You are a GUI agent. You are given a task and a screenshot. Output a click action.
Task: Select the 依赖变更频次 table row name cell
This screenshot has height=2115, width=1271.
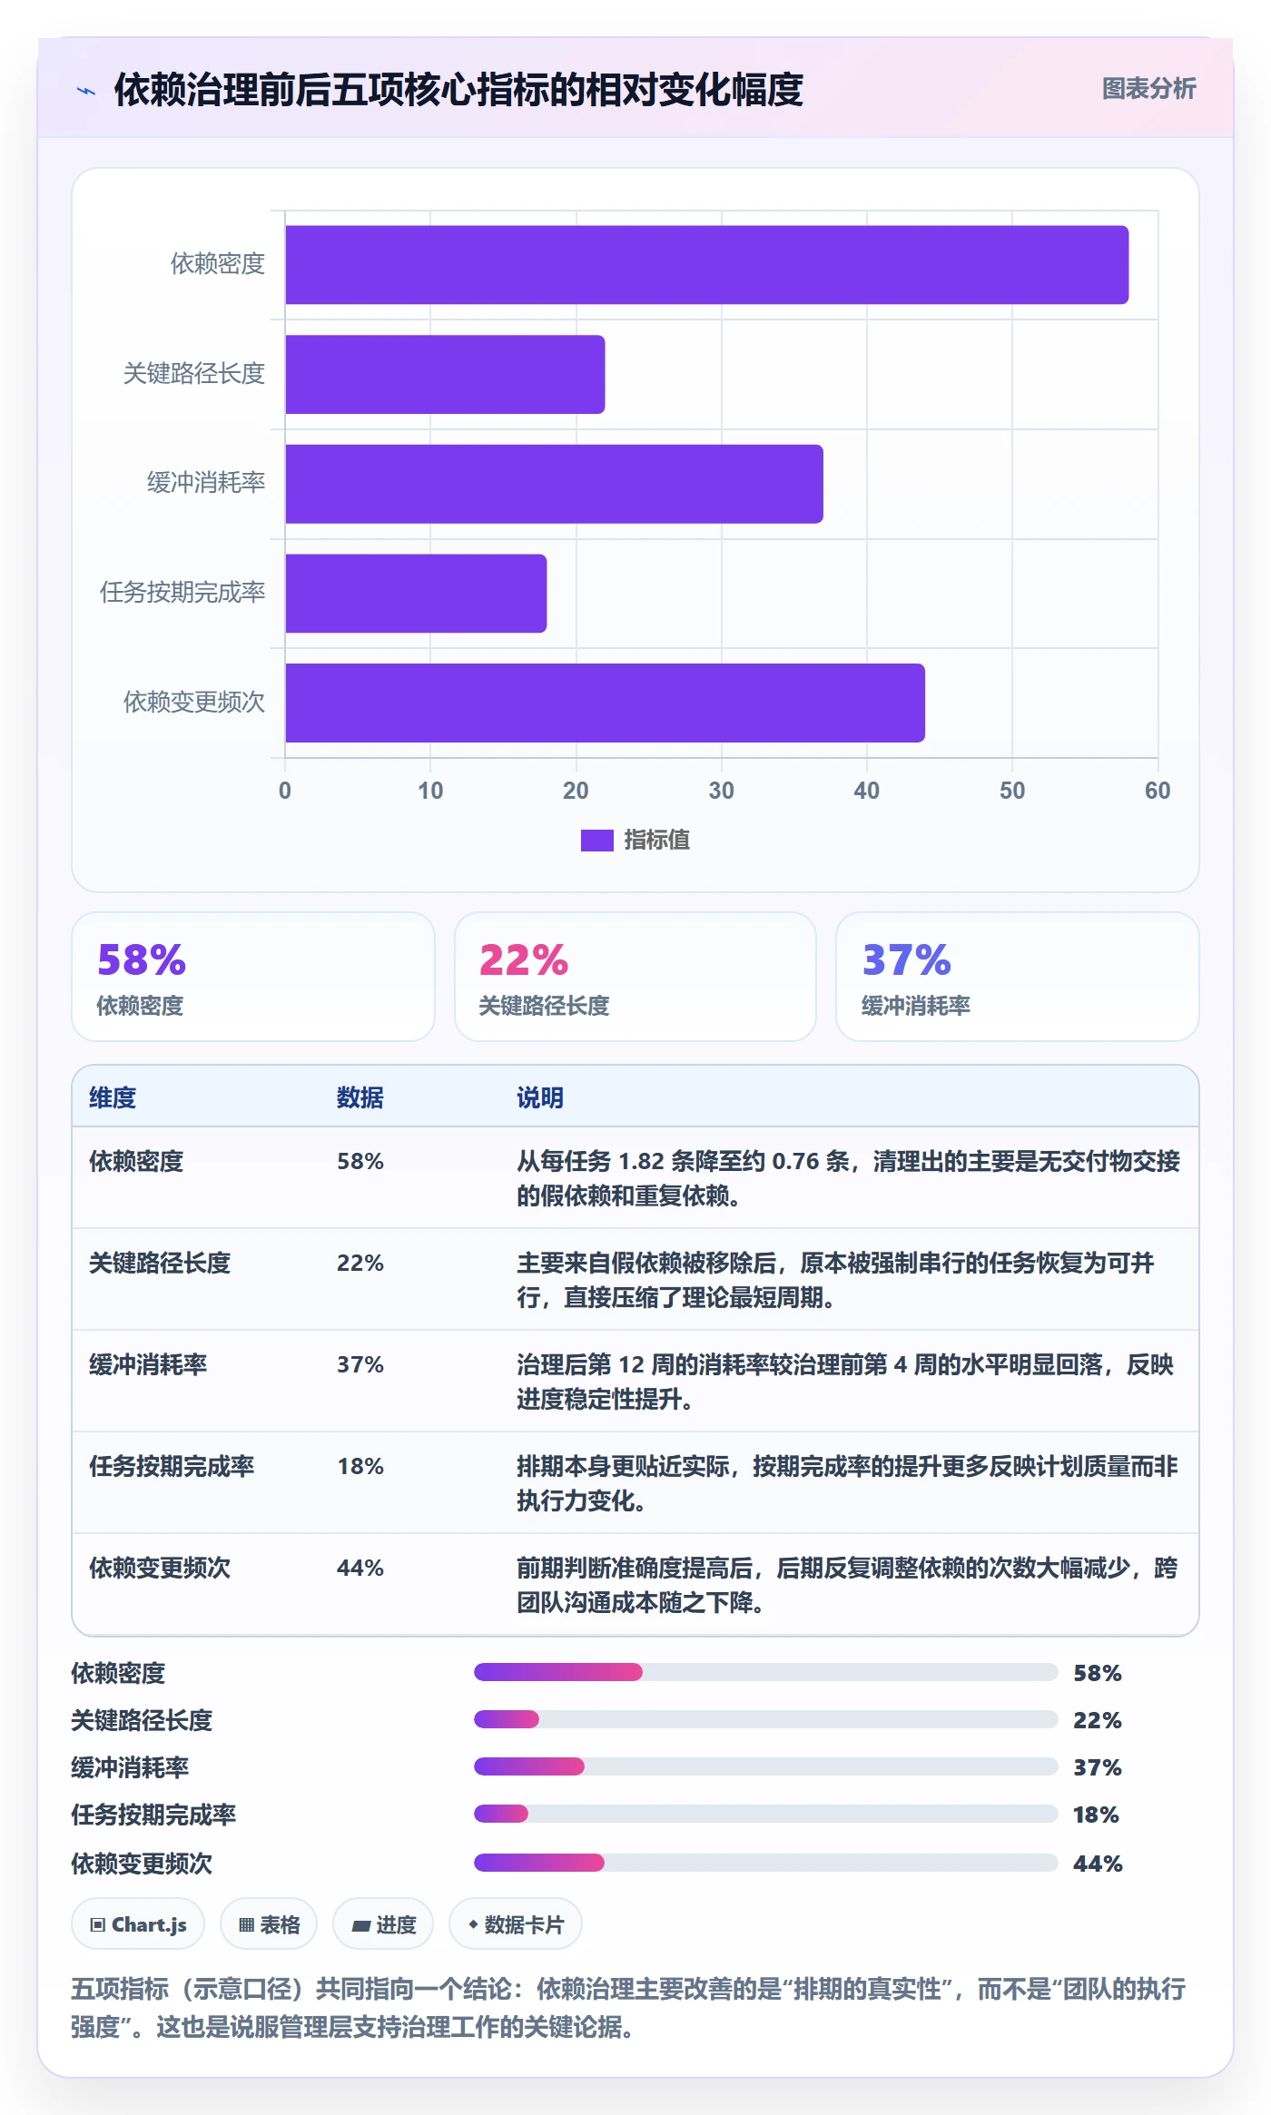(160, 1568)
